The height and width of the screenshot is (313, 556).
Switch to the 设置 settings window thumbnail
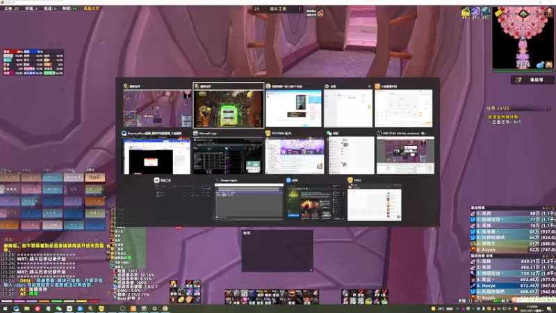[348, 109]
